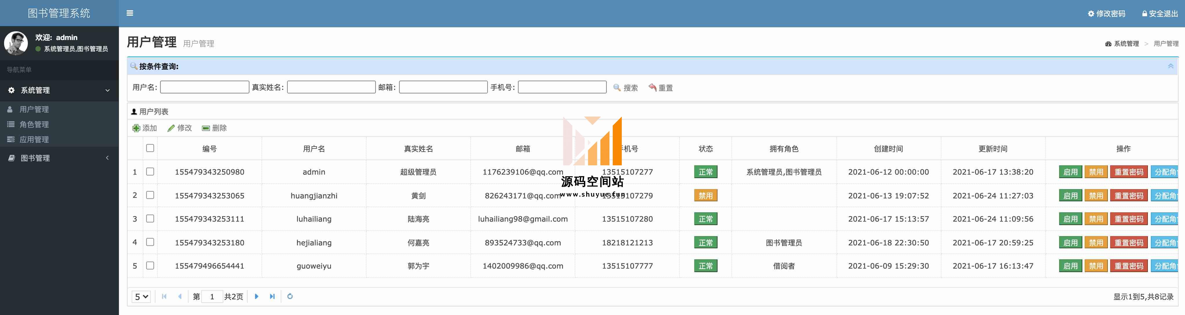Go to next page pagination icon
1185x315 pixels.
coord(257,297)
